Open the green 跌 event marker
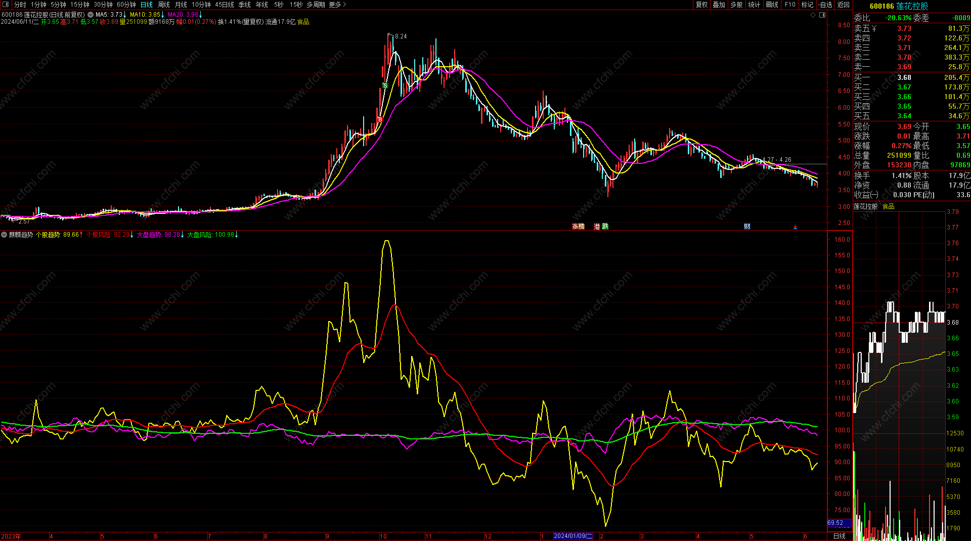 [x=605, y=227]
